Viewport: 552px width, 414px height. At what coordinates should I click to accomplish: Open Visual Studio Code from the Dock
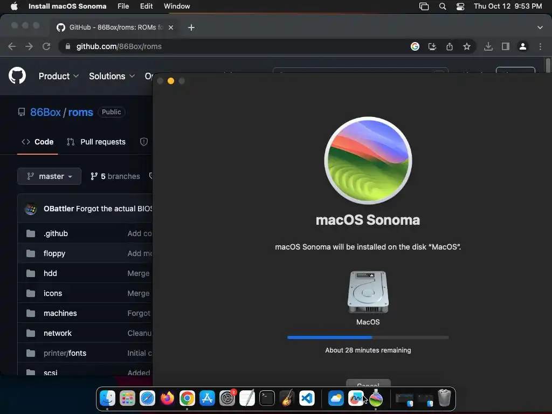[307, 398]
